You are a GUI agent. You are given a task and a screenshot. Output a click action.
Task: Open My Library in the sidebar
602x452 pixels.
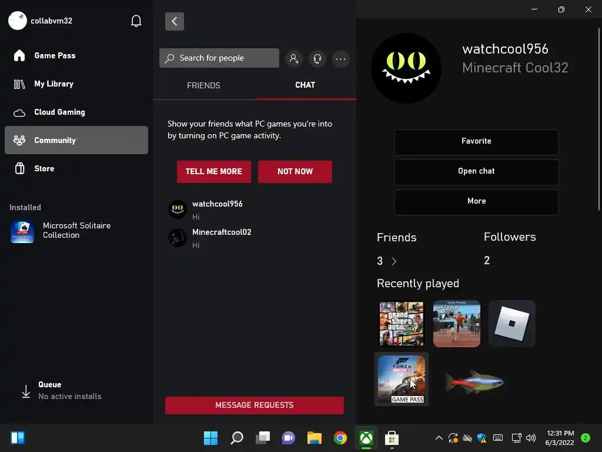(76, 84)
